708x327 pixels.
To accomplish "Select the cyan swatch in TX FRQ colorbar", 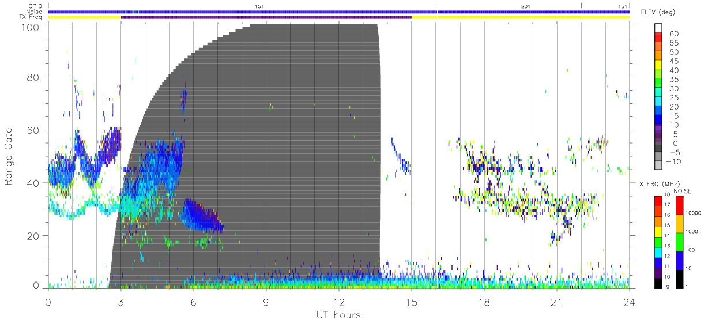I will point(658,253).
